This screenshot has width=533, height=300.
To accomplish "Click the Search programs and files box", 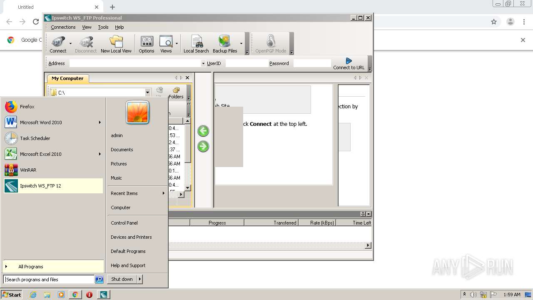I will [49, 280].
